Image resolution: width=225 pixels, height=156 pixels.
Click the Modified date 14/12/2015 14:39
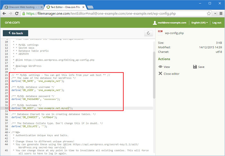(x=211, y=47)
